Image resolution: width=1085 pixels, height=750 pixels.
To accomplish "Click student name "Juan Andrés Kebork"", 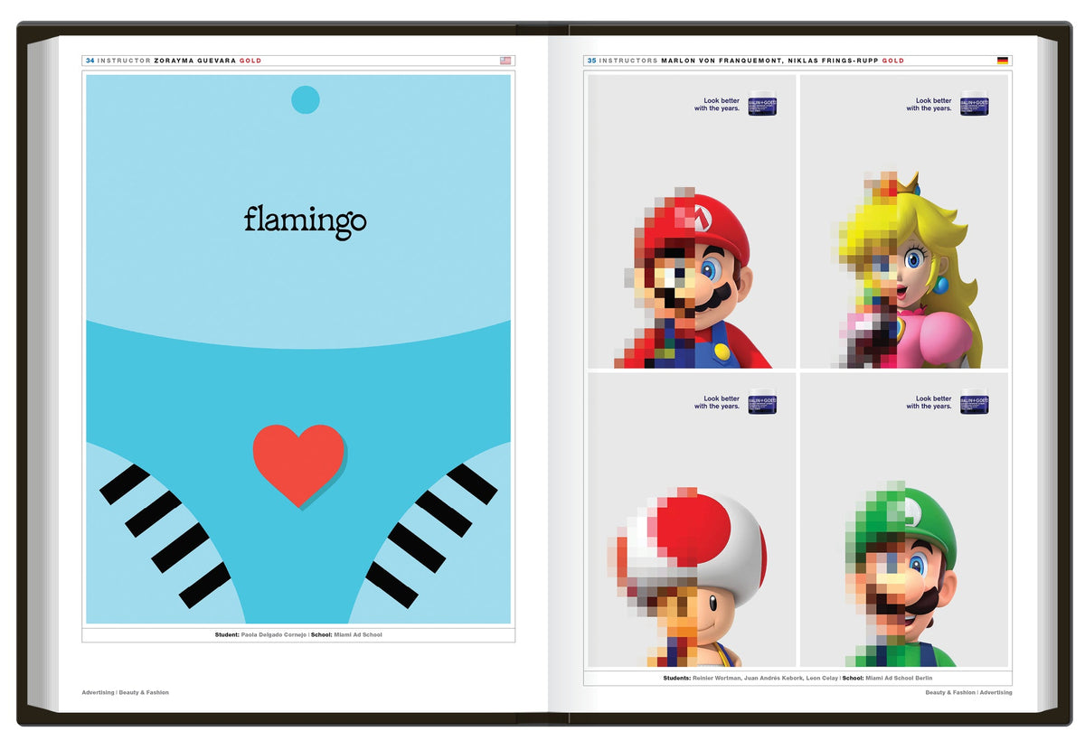I will point(773,678).
